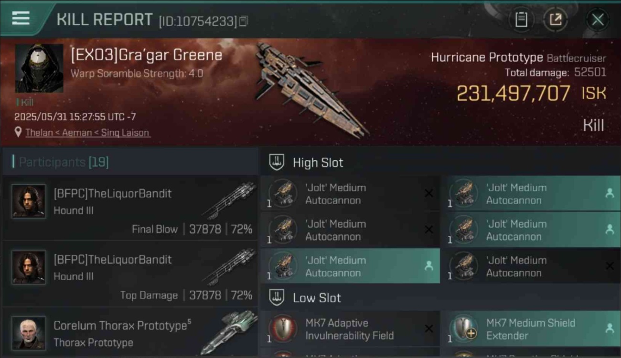Click MK7 Medium Shield Extender module icon

point(463,329)
